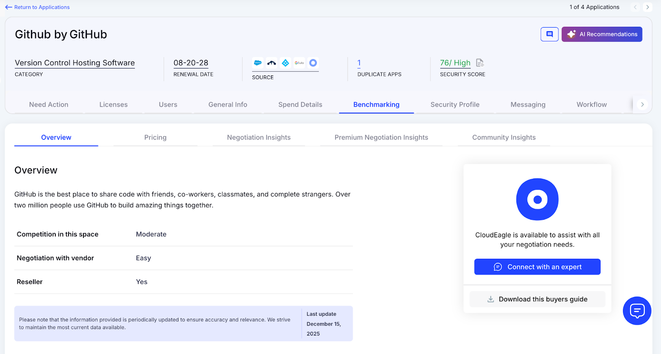Click the Reseller row label
Screen dimensions: 661x354
click(30, 282)
